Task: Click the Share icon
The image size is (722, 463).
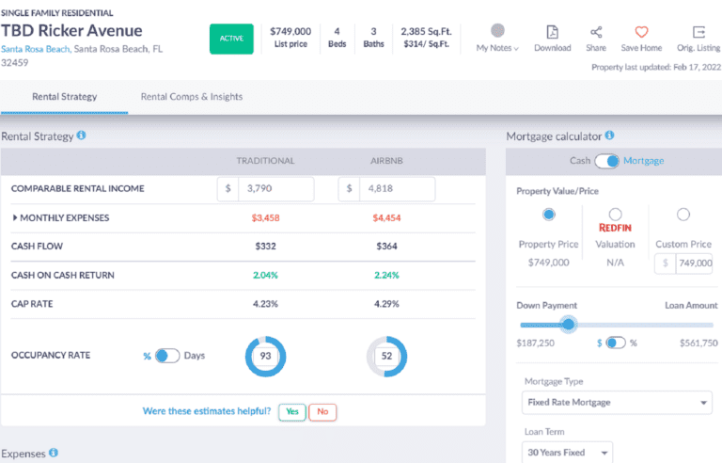Action: coord(596,32)
